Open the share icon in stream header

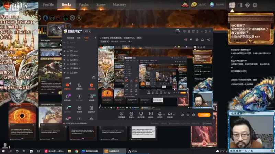(208, 40)
